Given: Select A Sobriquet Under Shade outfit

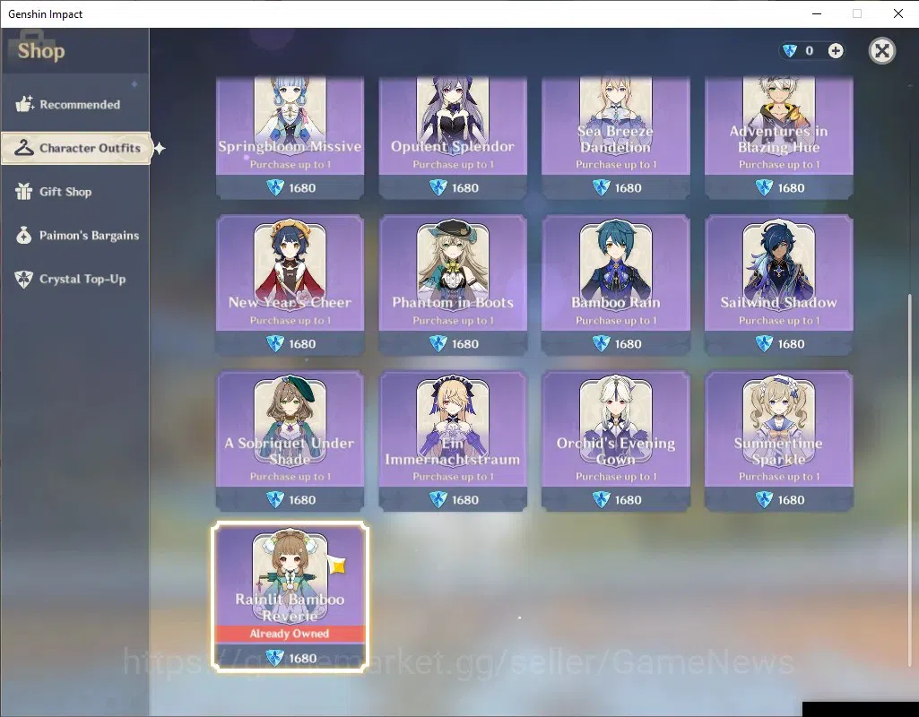Looking at the screenshot, I should click(290, 441).
